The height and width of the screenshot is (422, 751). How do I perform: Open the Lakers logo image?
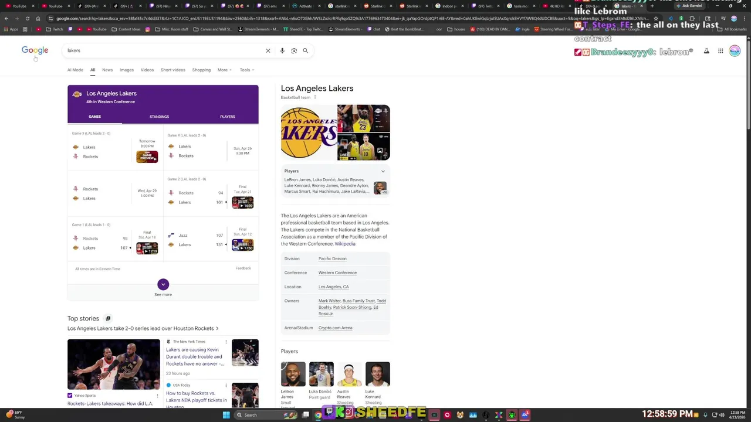click(x=309, y=132)
